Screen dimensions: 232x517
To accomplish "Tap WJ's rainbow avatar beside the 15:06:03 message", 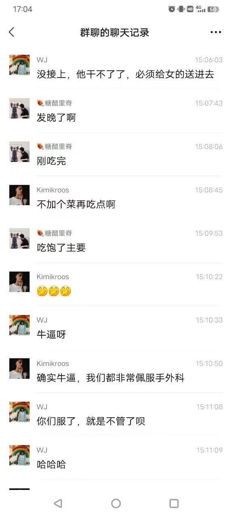I will coord(19,65).
